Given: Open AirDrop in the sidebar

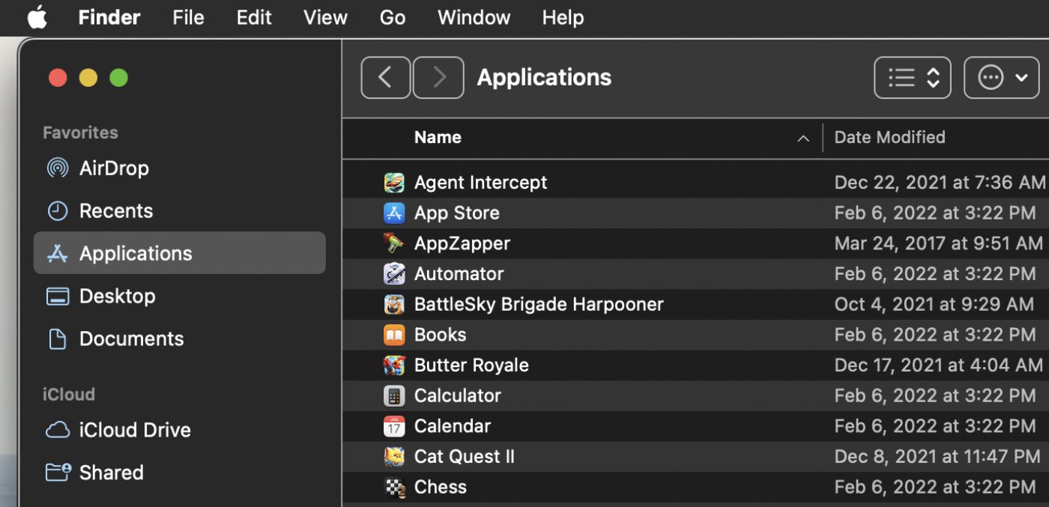Looking at the screenshot, I should pos(113,168).
